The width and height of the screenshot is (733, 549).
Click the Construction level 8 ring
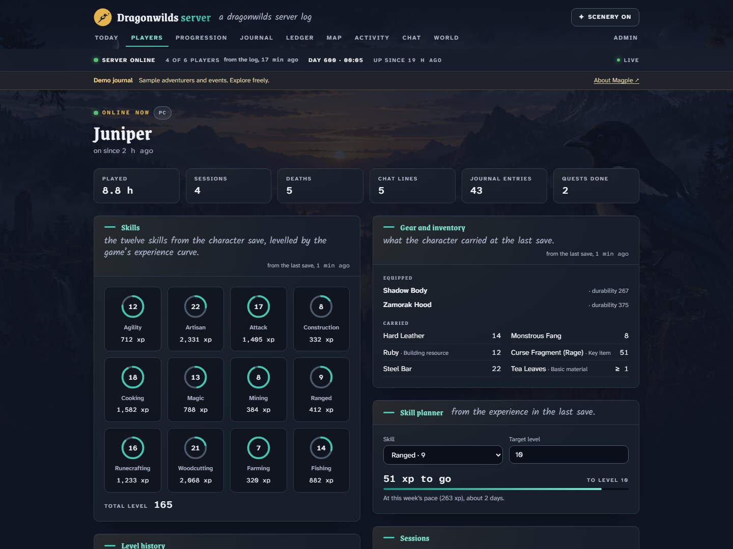tap(321, 307)
